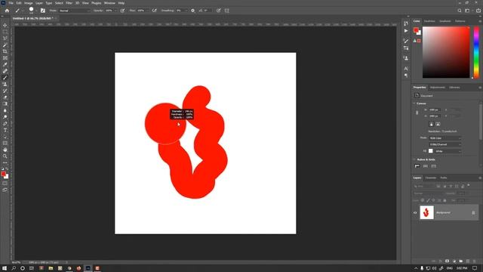Screen dimensions: 483x272
Task: Click the foreground red color swatch in toolbox
Action: coord(3,175)
